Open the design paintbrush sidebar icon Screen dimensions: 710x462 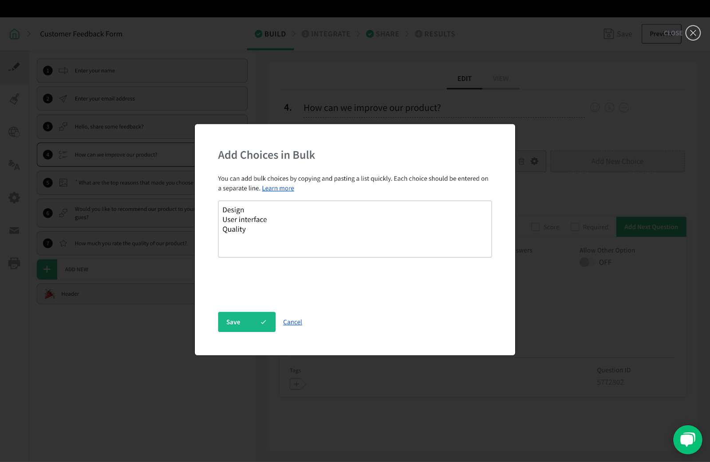pos(14,99)
